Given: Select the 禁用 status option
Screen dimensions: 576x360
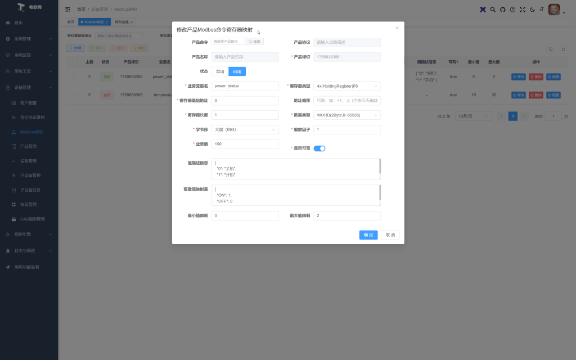Looking at the screenshot, I should coord(220,71).
